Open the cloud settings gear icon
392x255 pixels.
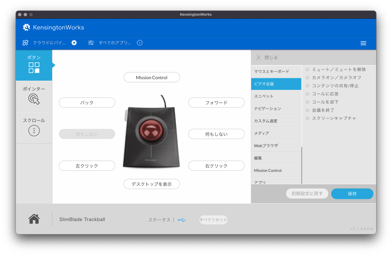tap(74, 43)
